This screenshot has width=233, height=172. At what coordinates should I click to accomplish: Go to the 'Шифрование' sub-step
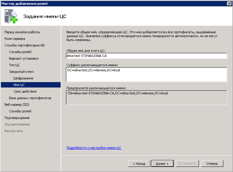[23, 78]
